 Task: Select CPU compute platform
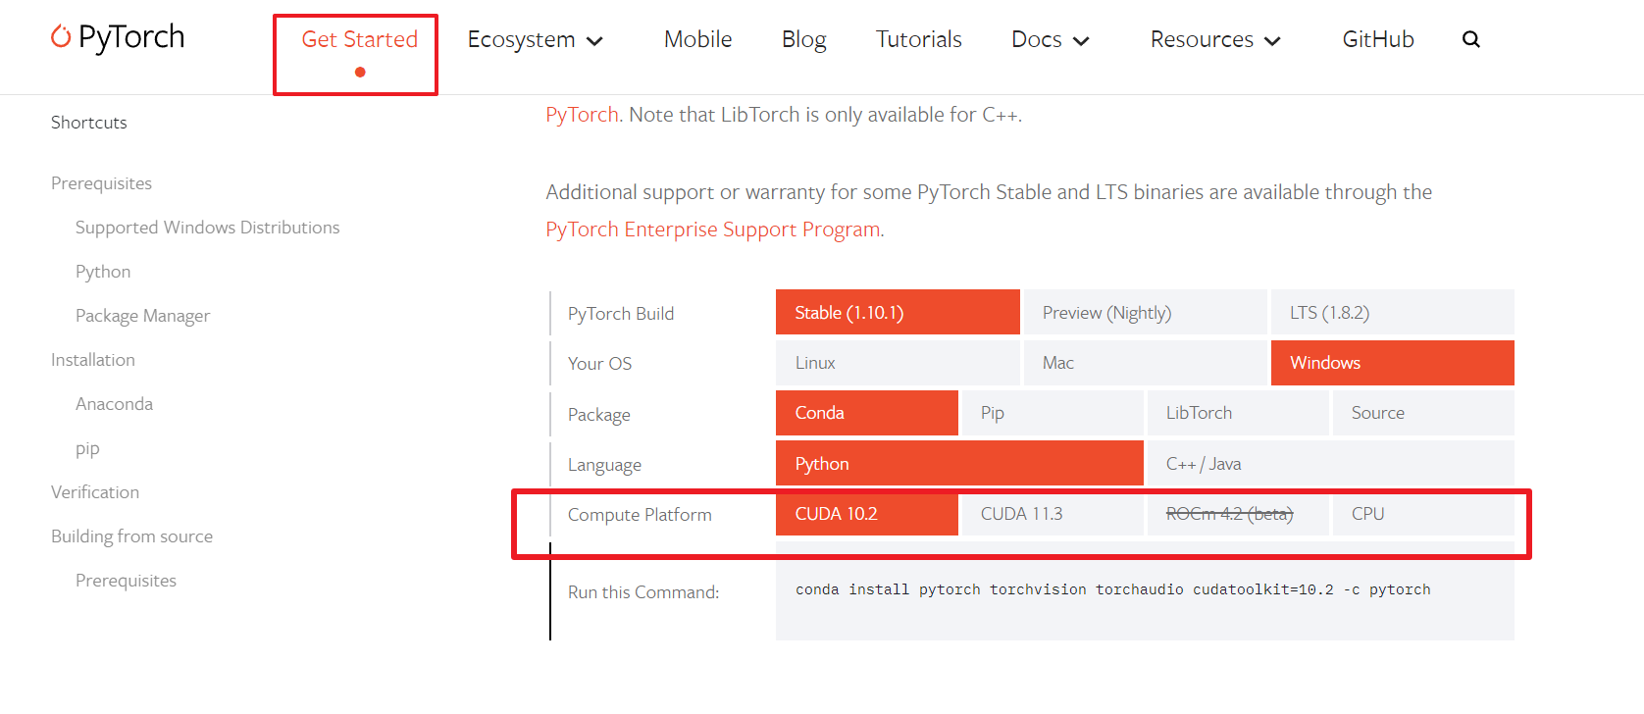coord(1423,514)
